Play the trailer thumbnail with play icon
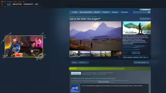Image resolution: width=166 pixels, height=93 pixels. 75,54
